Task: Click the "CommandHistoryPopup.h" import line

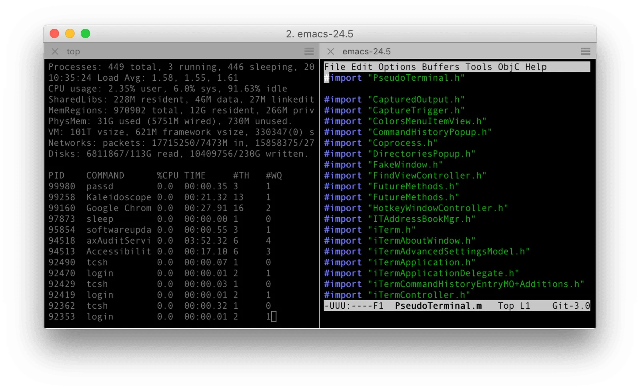Action: [408, 132]
